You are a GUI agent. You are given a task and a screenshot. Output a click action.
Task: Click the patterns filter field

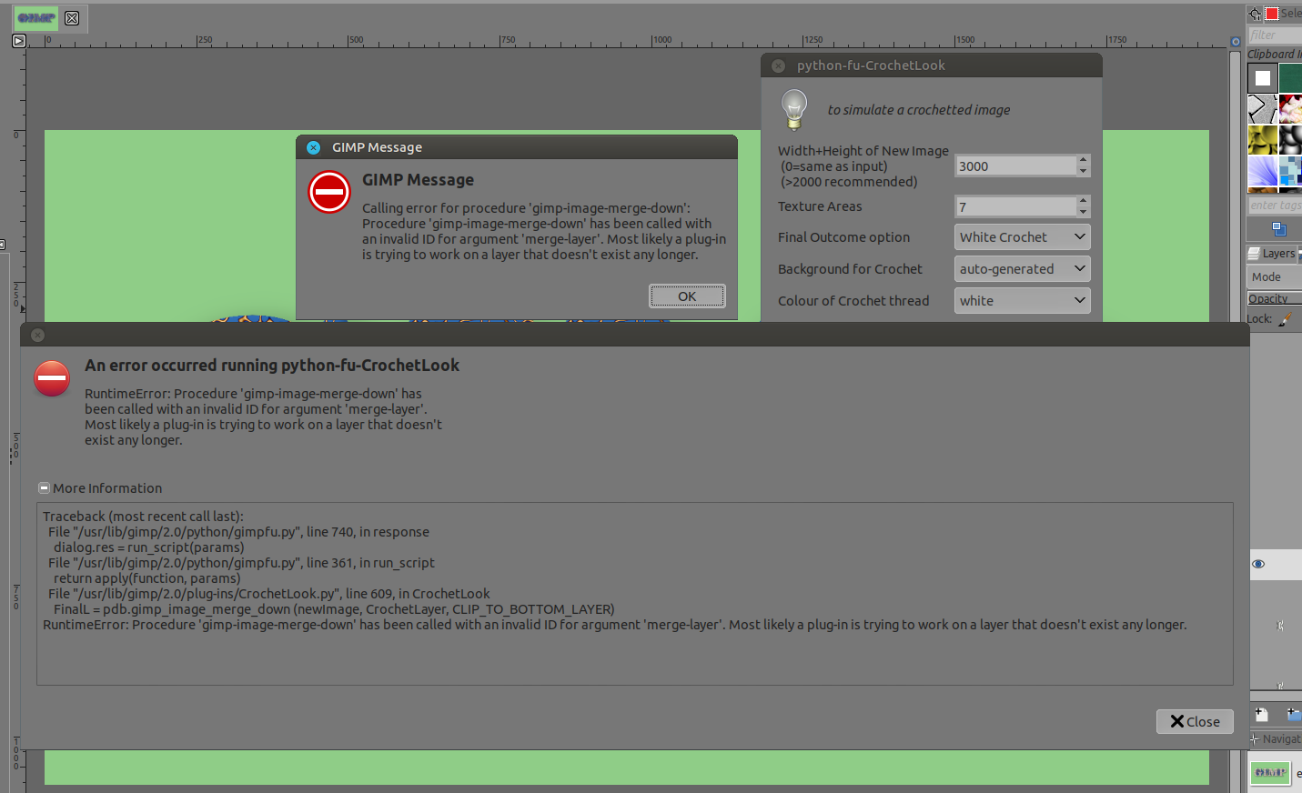[x=1276, y=35]
